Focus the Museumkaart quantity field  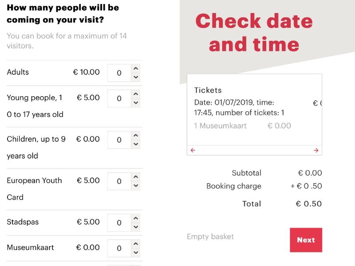[119, 248]
